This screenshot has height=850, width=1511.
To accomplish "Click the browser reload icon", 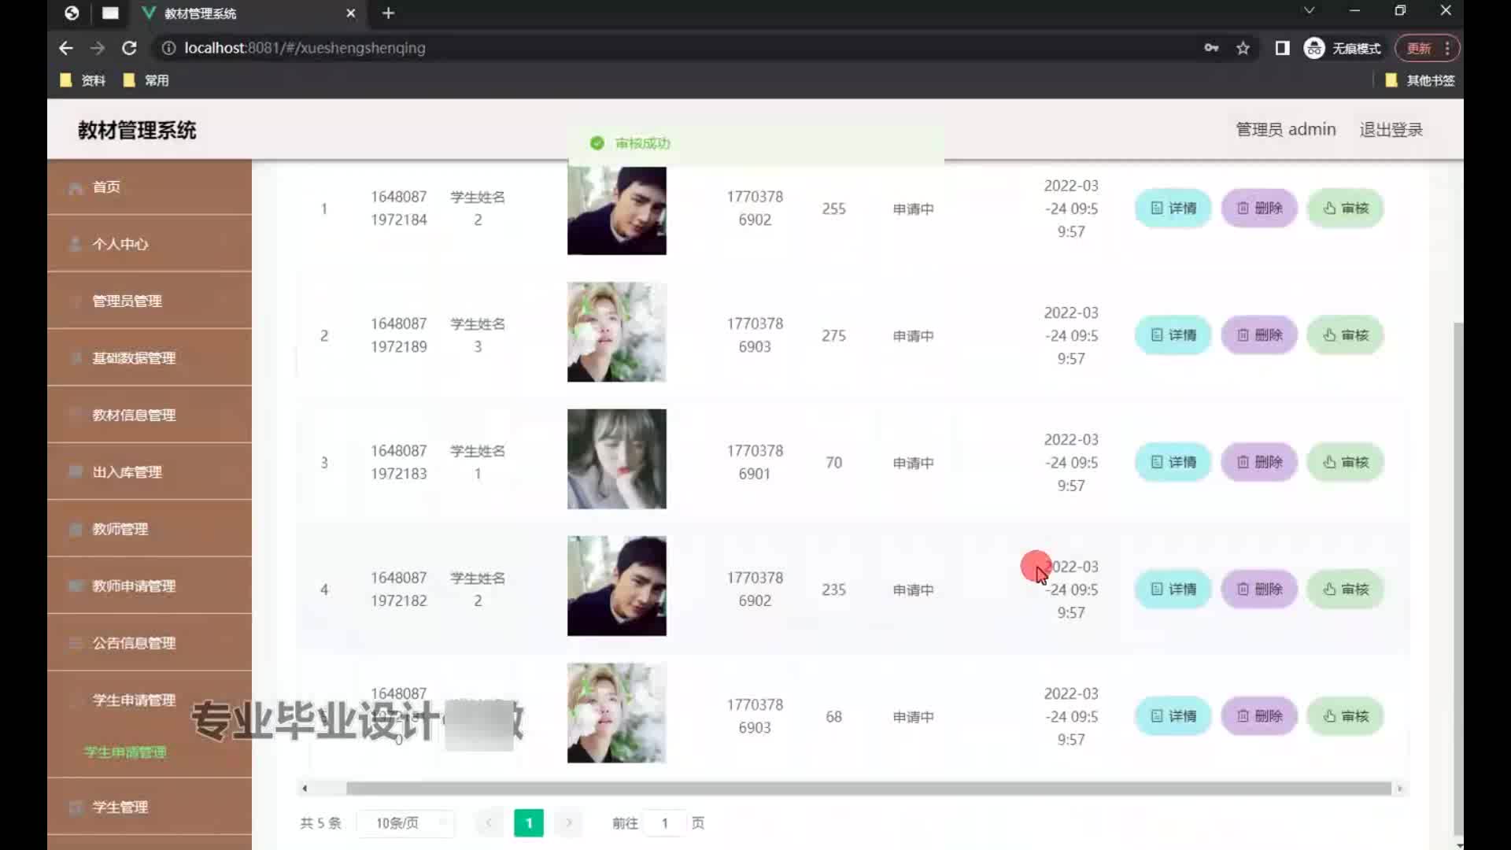I will [x=129, y=48].
